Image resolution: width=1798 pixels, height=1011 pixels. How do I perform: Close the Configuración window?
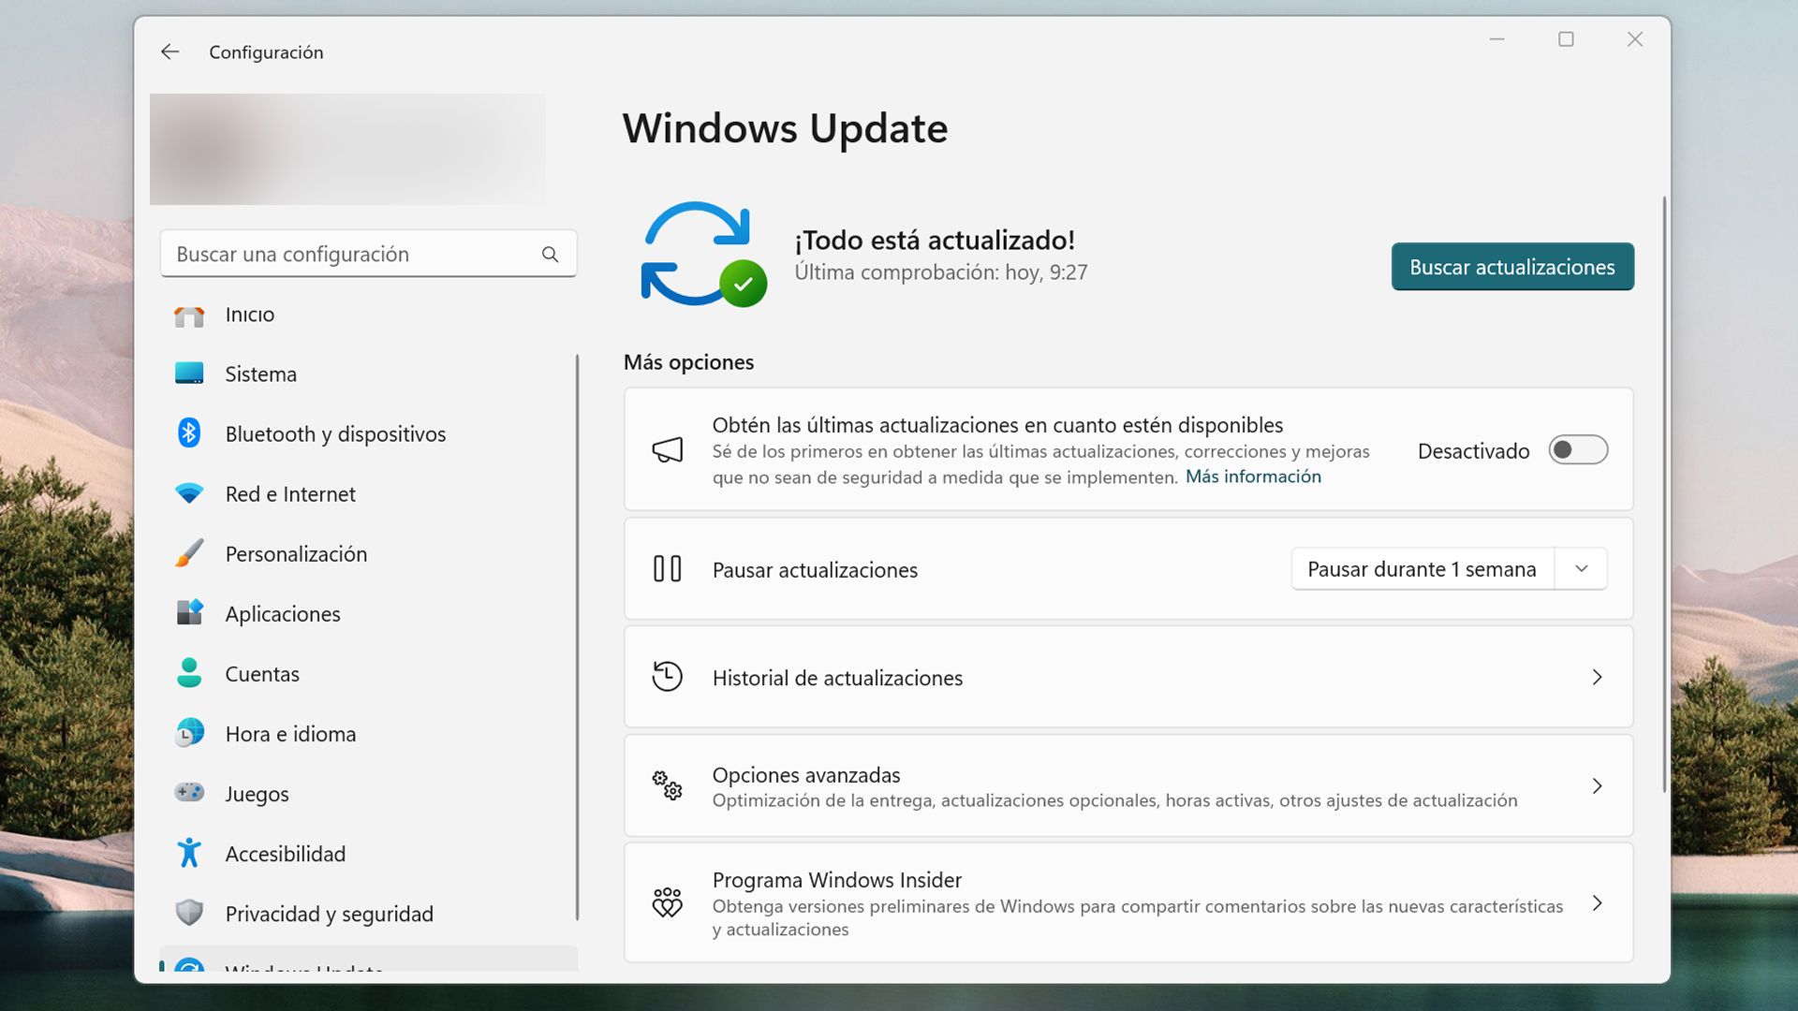click(1635, 39)
